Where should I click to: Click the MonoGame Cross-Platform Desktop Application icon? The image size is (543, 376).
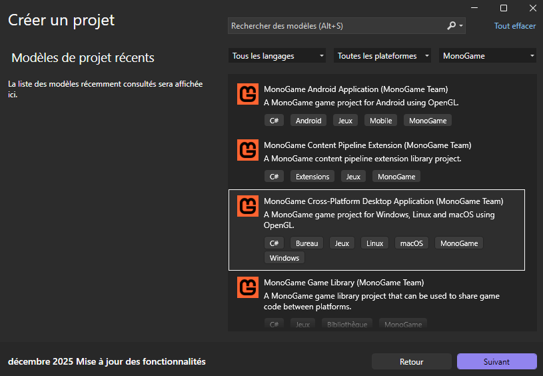(248, 206)
